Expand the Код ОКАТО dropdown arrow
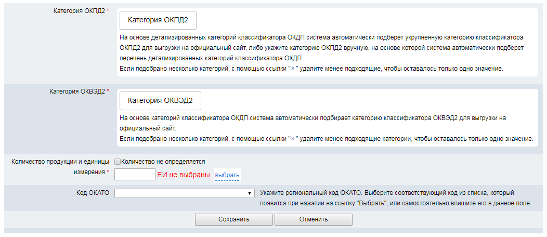The width and height of the screenshot is (547, 237). point(250,193)
